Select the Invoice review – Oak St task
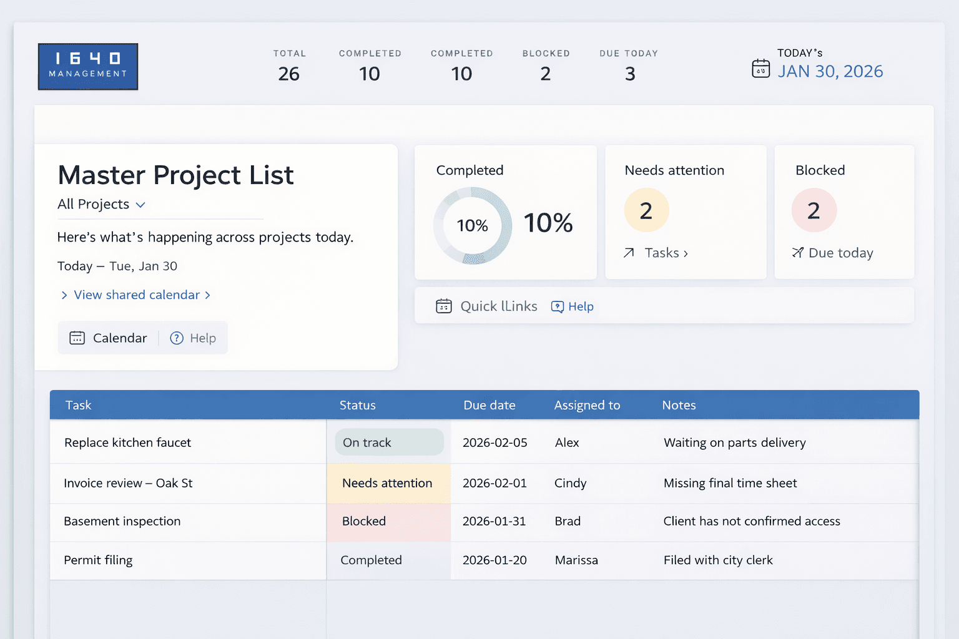The height and width of the screenshot is (639, 959). point(128,483)
